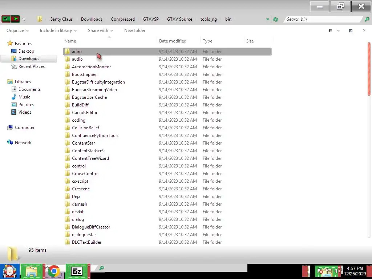Navigate to Santy Claus in breadcrumb
This screenshot has width=372, height=279.
click(61, 19)
